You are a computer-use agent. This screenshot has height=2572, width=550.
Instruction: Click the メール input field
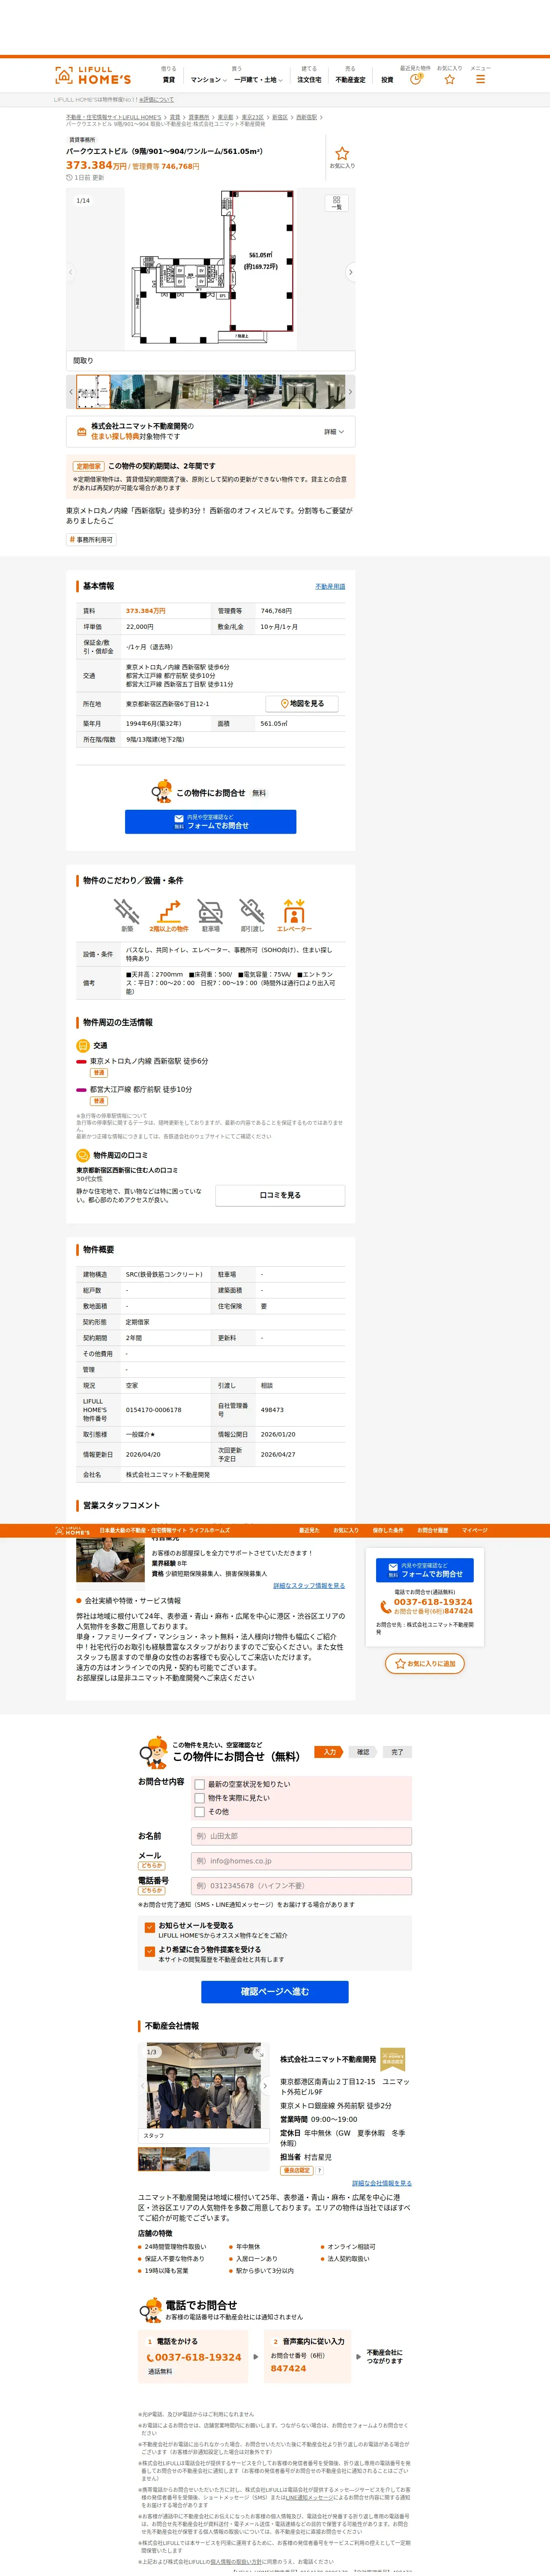(x=302, y=1861)
